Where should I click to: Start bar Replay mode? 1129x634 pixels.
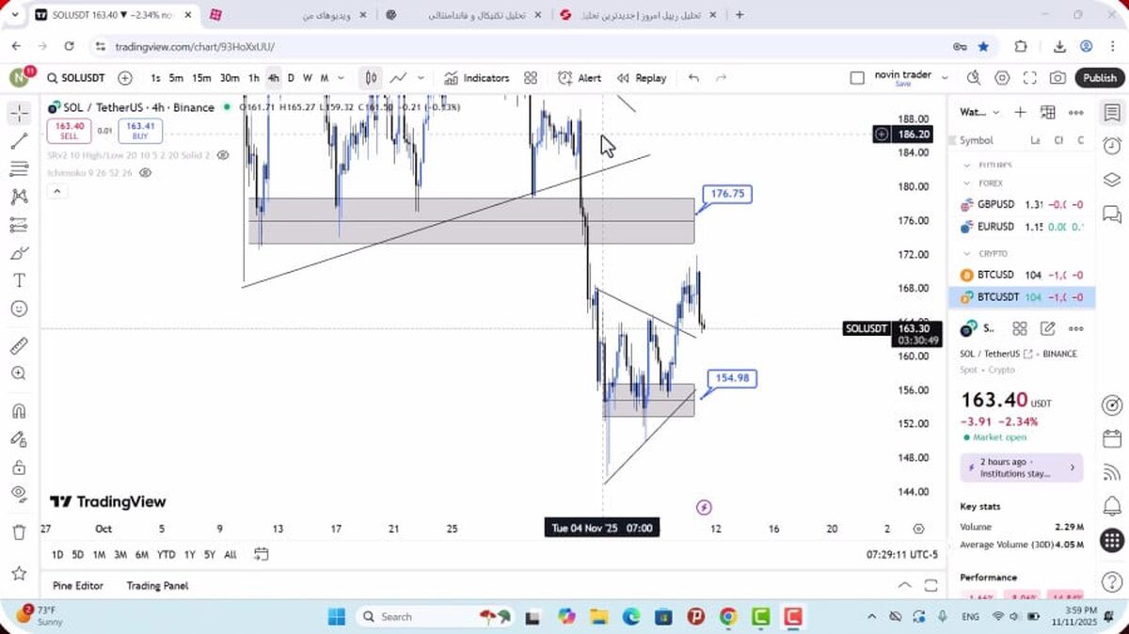(x=642, y=78)
